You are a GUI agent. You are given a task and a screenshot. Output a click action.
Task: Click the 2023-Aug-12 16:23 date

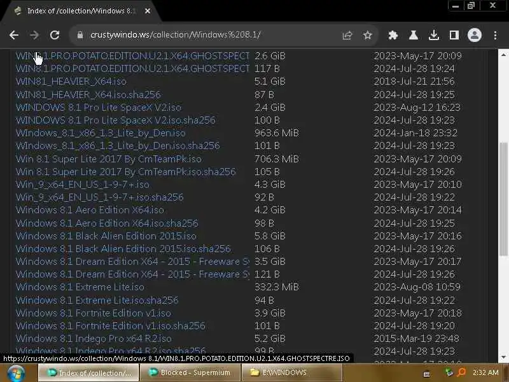(x=417, y=107)
